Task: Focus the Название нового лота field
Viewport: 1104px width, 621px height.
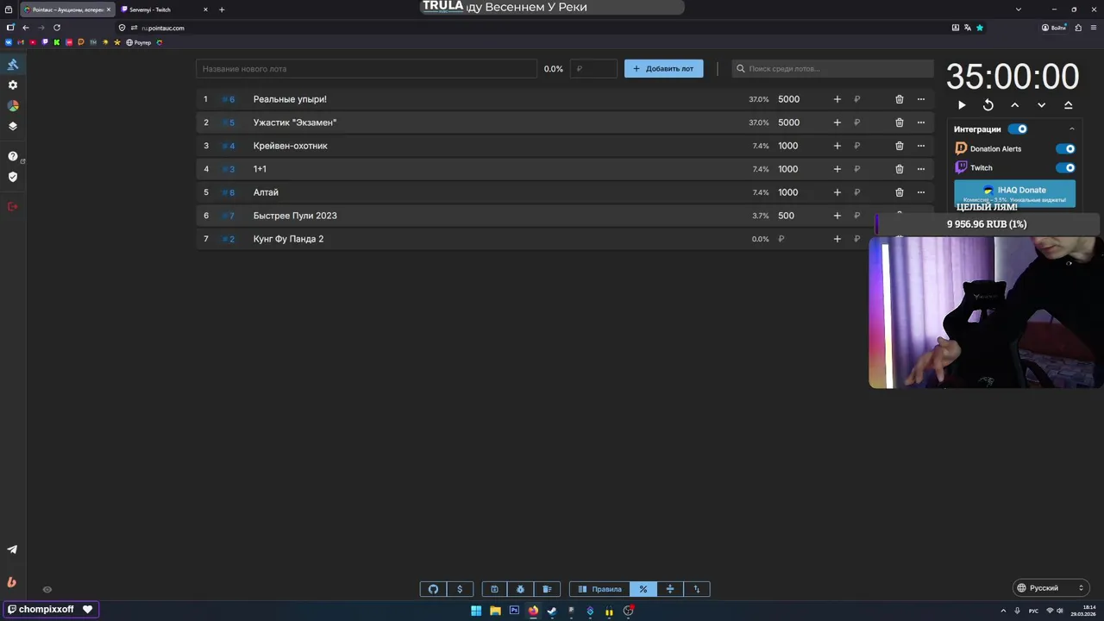Action: tap(367, 69)
